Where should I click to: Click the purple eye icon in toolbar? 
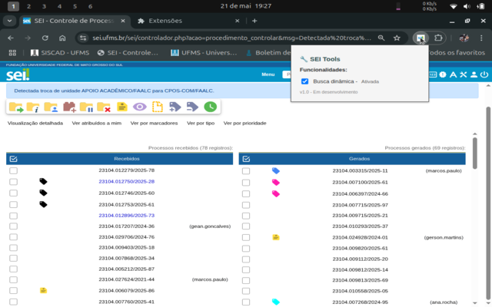coord(139,107)
